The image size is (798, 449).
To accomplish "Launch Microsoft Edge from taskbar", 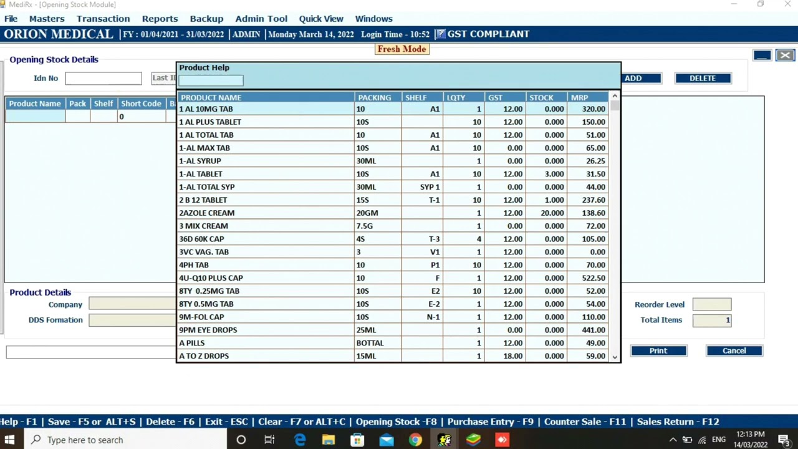I will [300, 440].
